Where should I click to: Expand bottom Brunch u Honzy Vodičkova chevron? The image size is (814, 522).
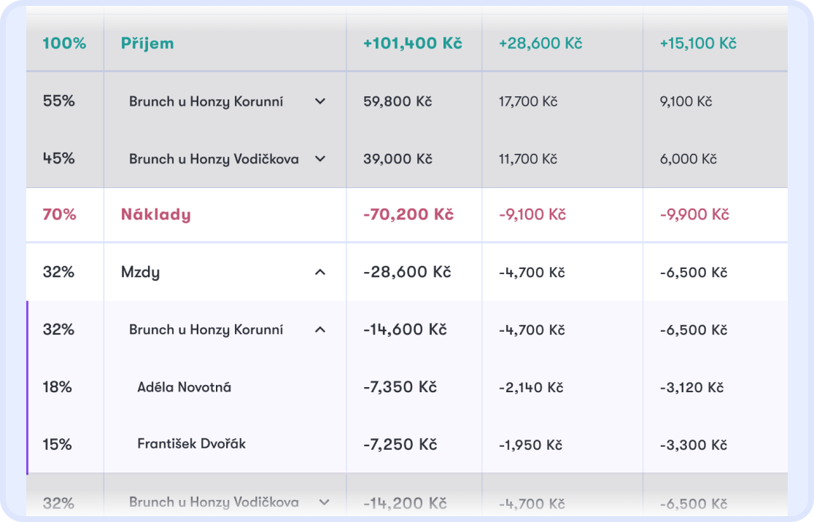324,502
